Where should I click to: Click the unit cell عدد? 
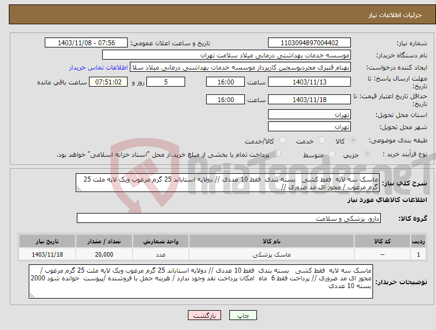[x=161, y=254]
